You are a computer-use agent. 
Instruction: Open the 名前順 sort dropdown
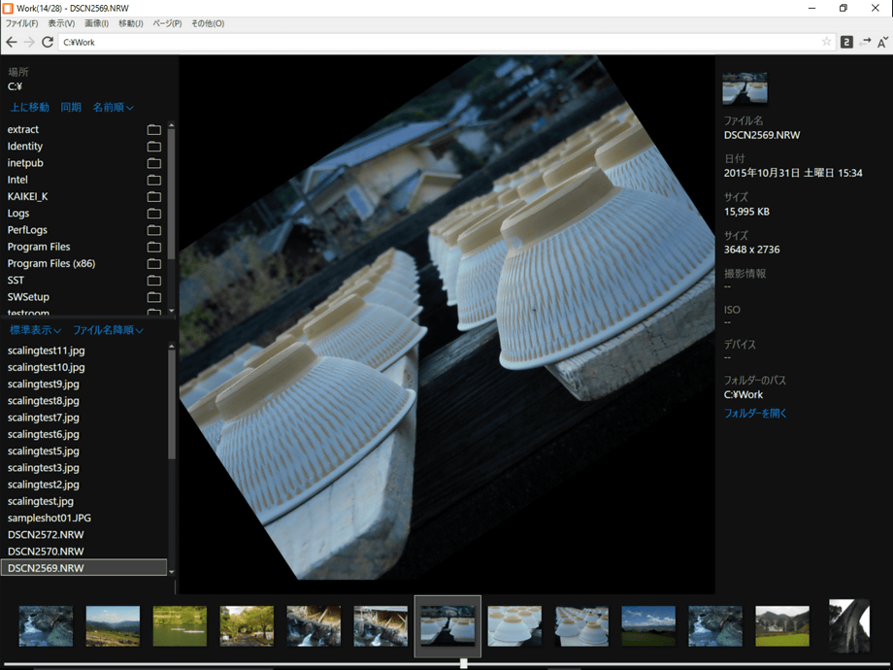113,107
